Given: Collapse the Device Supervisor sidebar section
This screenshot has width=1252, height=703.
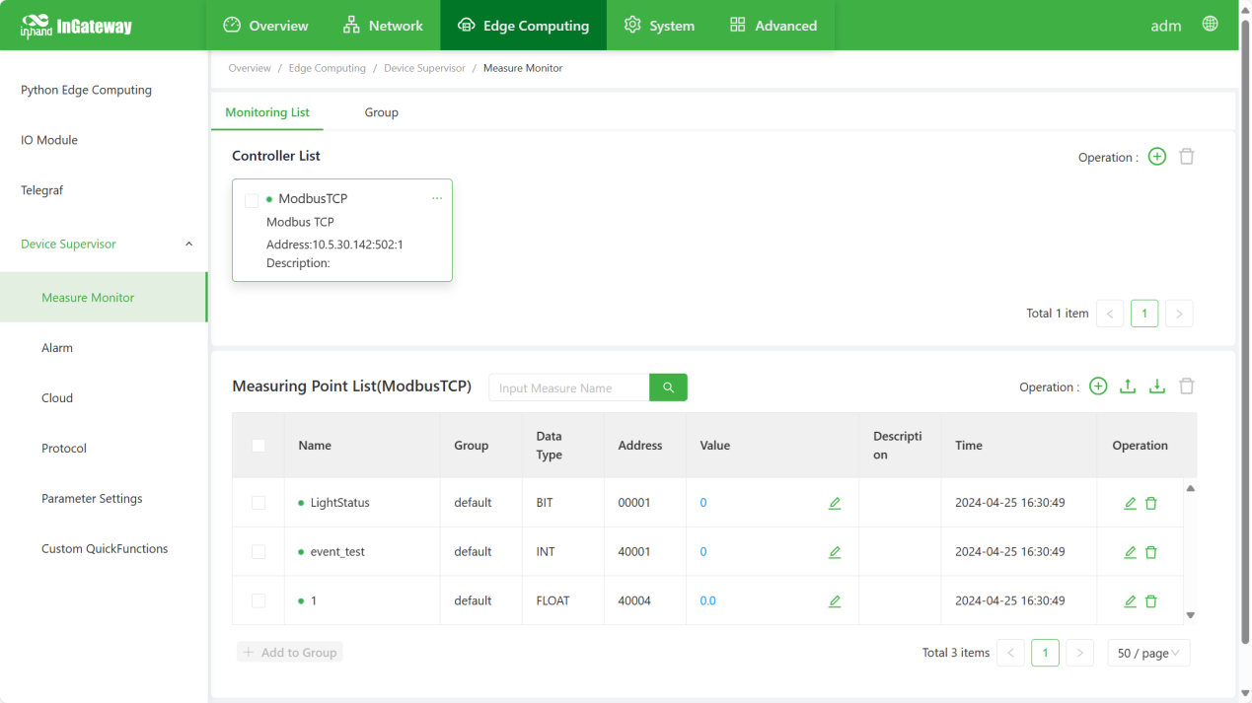Looking at the screenshot, I should click(x=189, y=245).
